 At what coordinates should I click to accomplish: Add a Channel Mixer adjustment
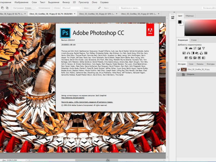point(201,53)
